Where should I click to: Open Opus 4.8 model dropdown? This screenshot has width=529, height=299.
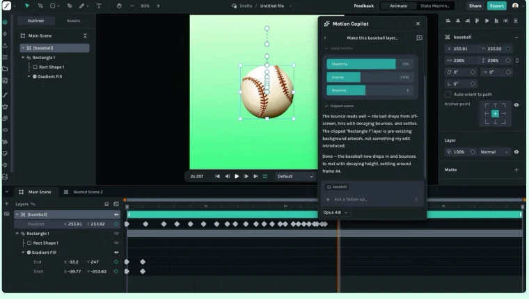pyautogui.click(x=335, y=213)
